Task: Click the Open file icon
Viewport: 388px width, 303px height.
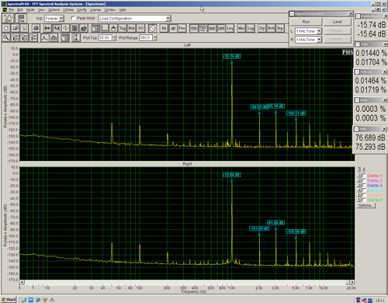Action: (x=16, y=28)
